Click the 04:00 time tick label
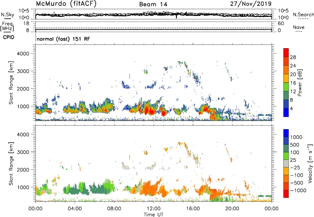The image size is (314, 217). tap(75, 209)
